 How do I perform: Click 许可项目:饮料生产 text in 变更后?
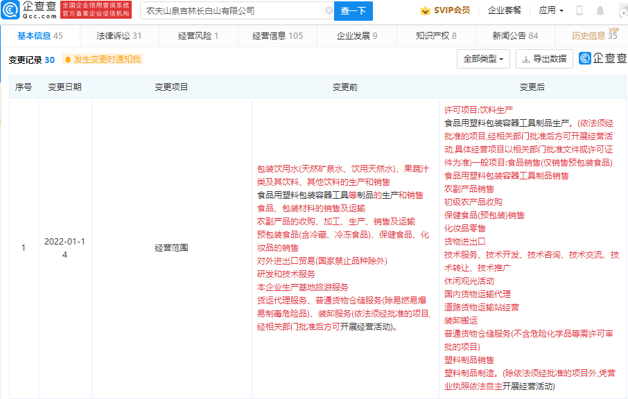478,110
